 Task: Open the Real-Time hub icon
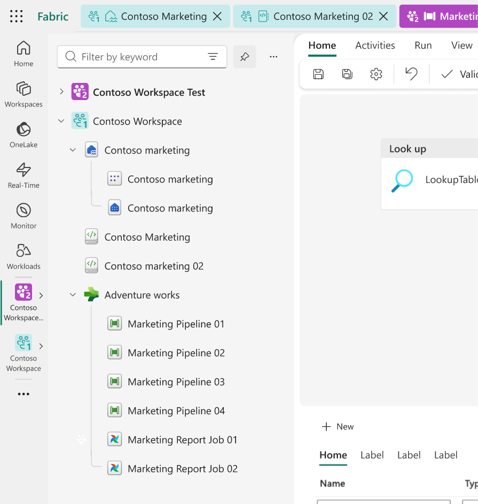click(23, 175)
